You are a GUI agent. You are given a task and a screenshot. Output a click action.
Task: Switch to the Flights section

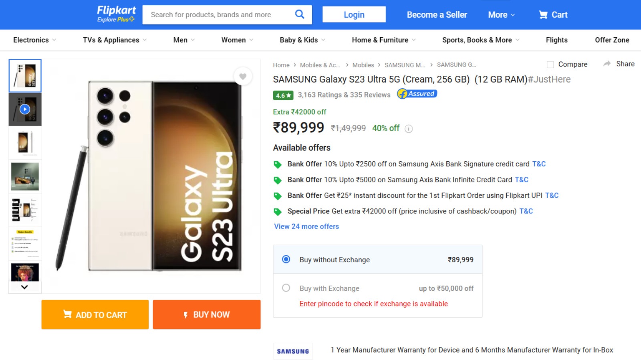coord(556,40)
